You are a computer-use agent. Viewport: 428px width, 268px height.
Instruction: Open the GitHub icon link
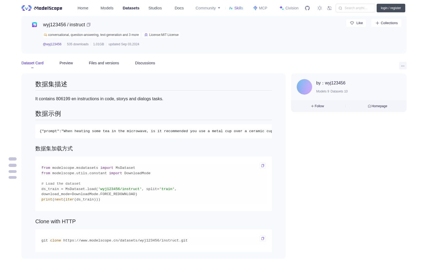(307, 8)
